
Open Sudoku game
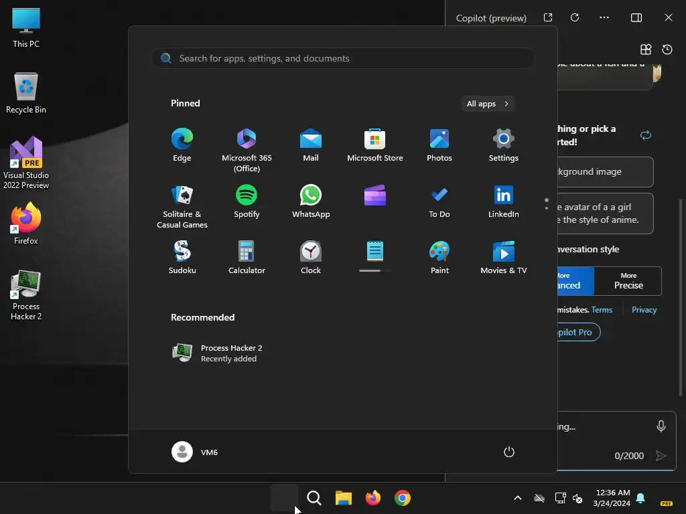pyautogui.click(x=182, y=257)
